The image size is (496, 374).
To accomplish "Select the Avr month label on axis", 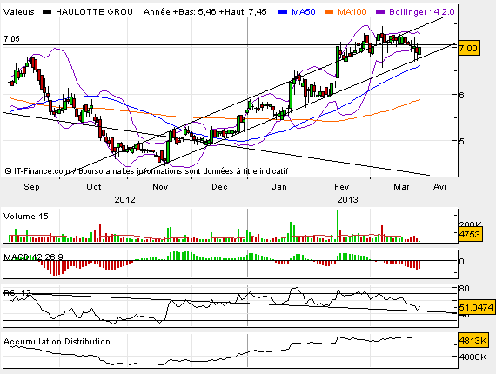I will (x=439, y=187).
